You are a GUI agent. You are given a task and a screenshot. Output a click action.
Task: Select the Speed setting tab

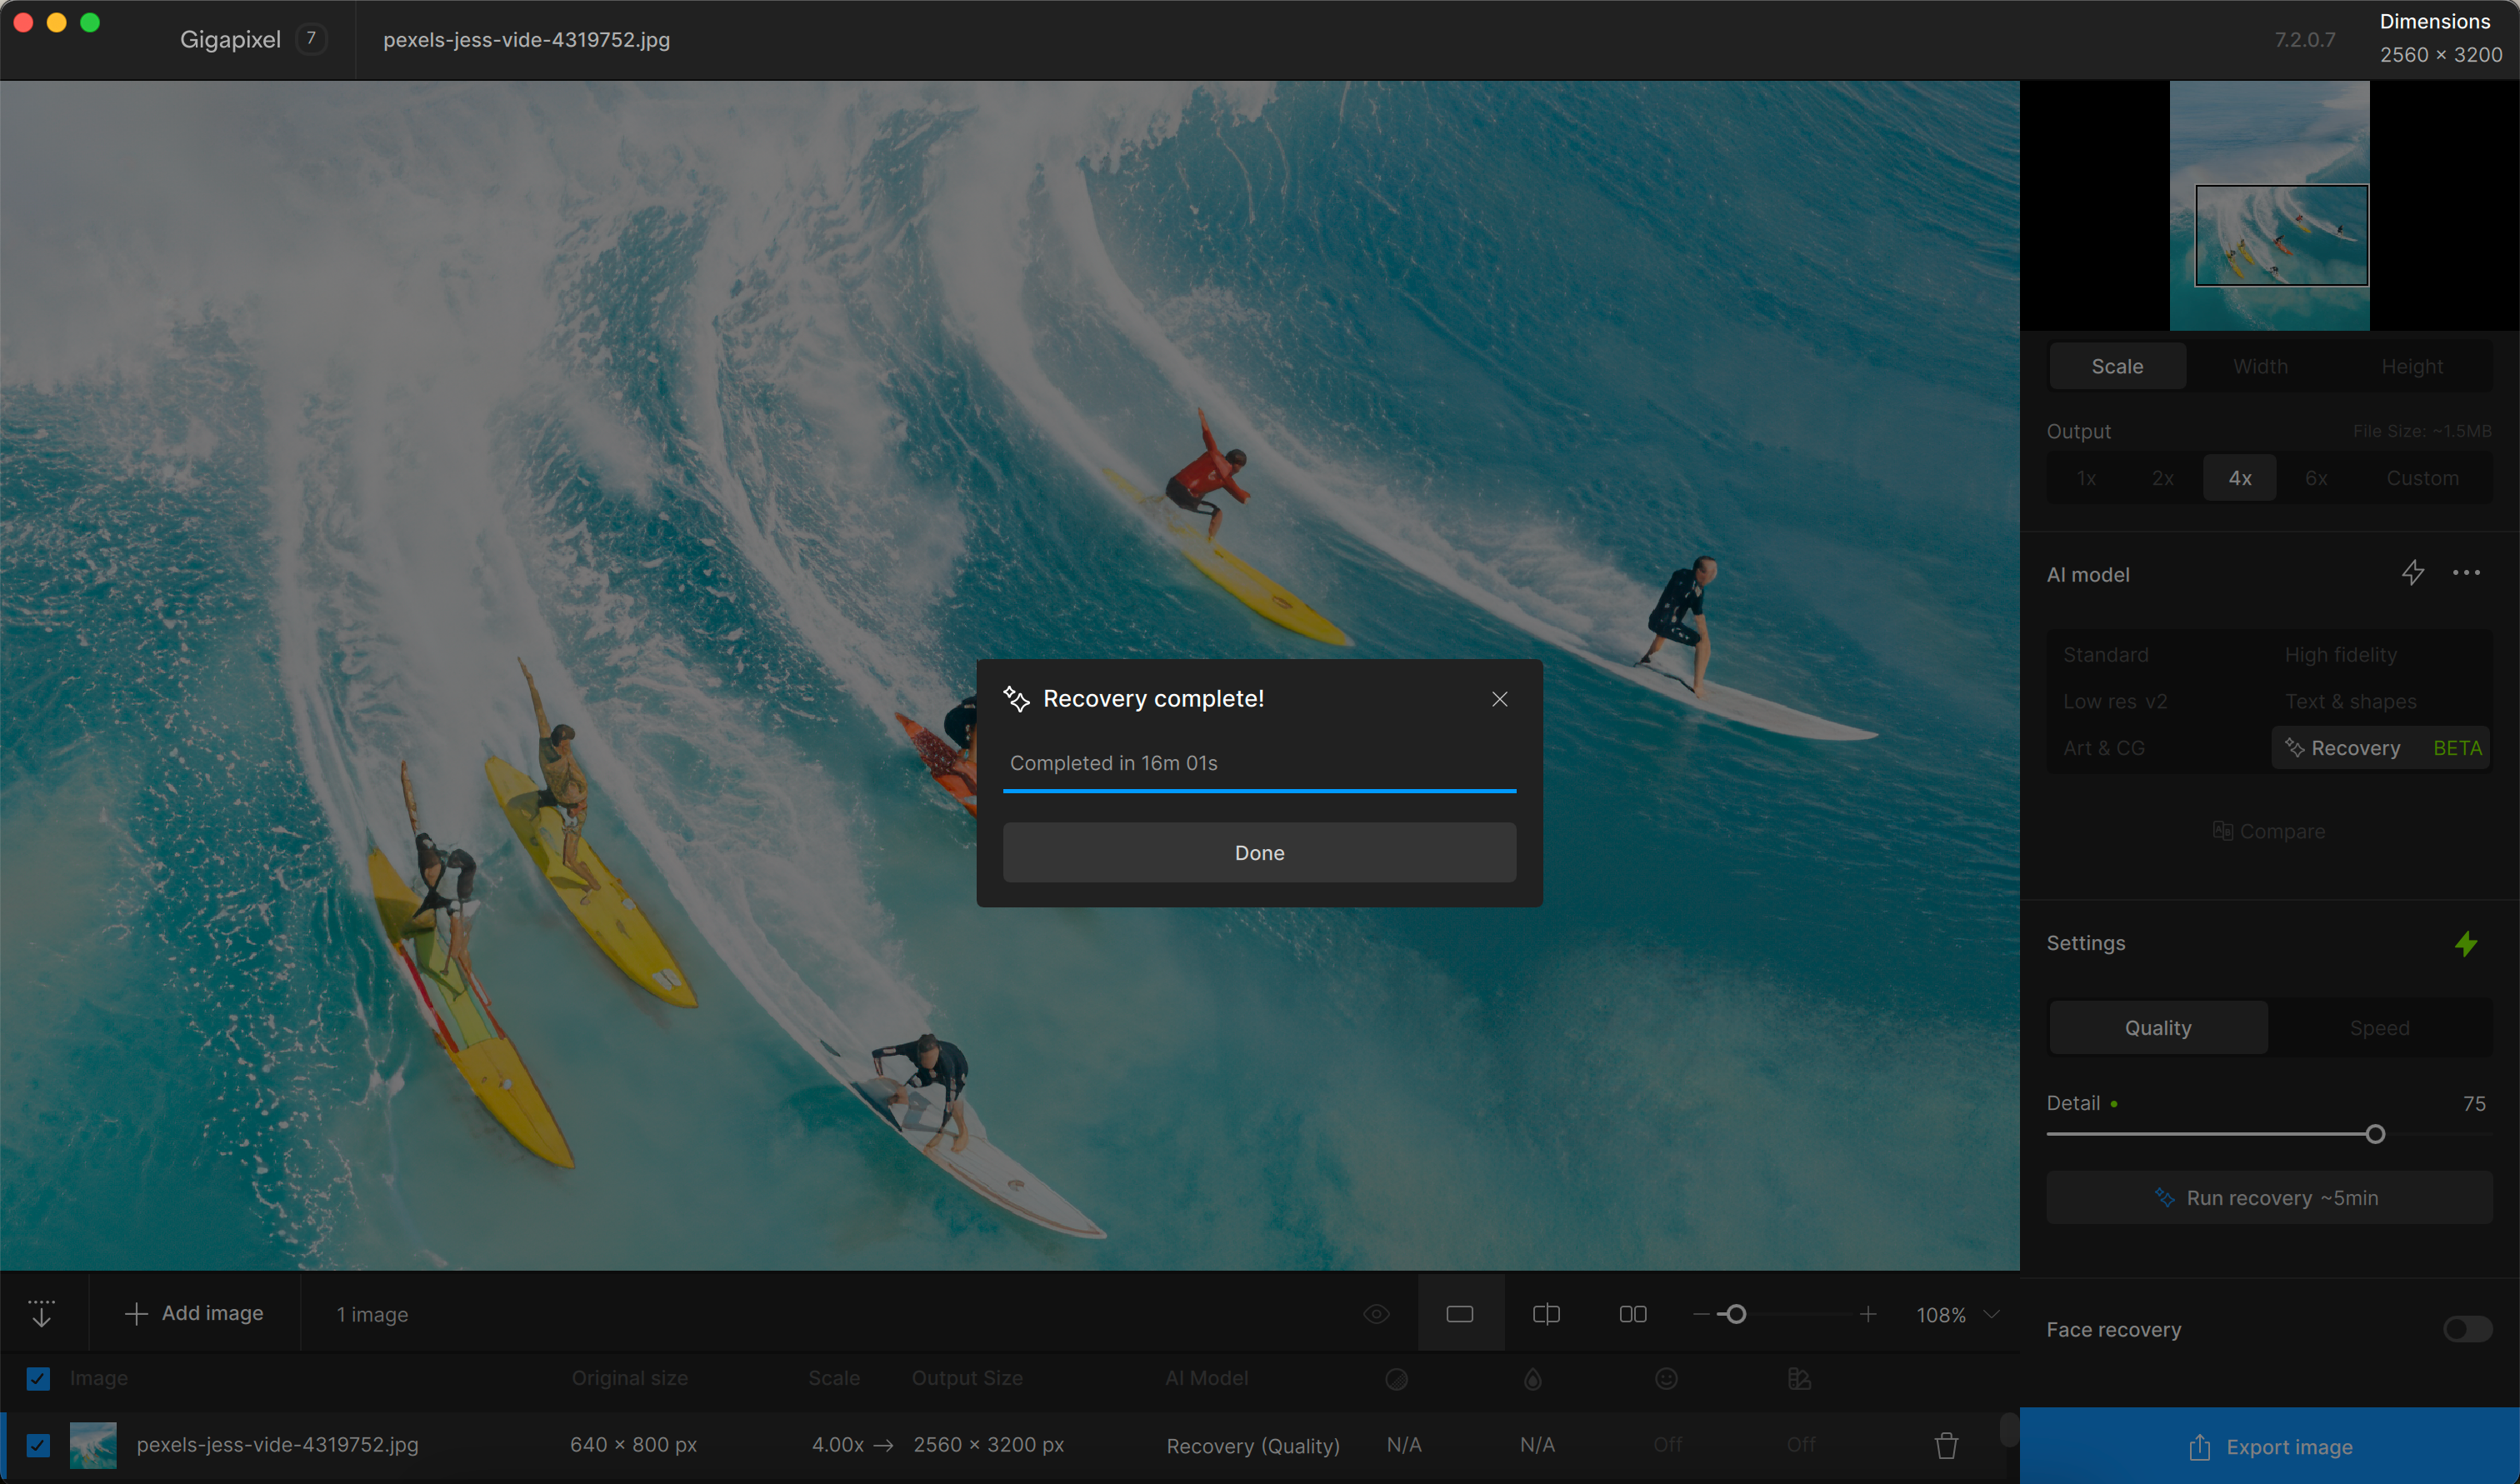click(x=2379, y=1028)
